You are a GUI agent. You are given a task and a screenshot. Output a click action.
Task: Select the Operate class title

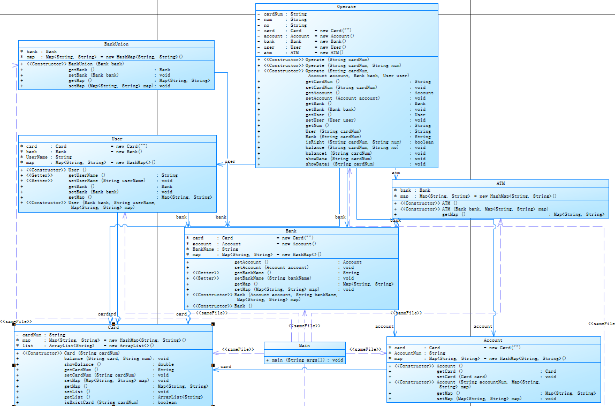(346, 6)
